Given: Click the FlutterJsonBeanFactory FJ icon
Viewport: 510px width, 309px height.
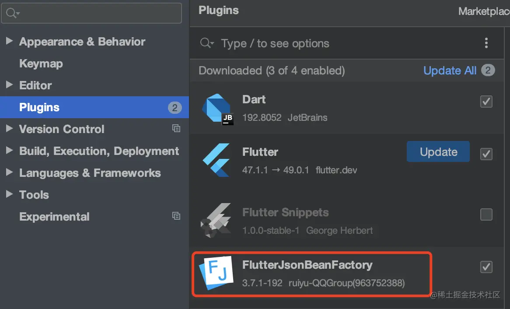Looking at the screenshot, I should click(x=217, y=273).
